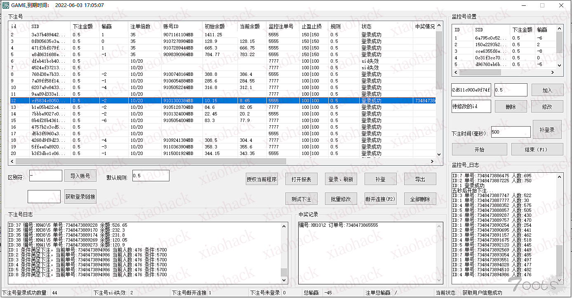This screenshot has height=298, width=572.
Task: Click the 批量修改 batch edit button
Action: point(341,199)
